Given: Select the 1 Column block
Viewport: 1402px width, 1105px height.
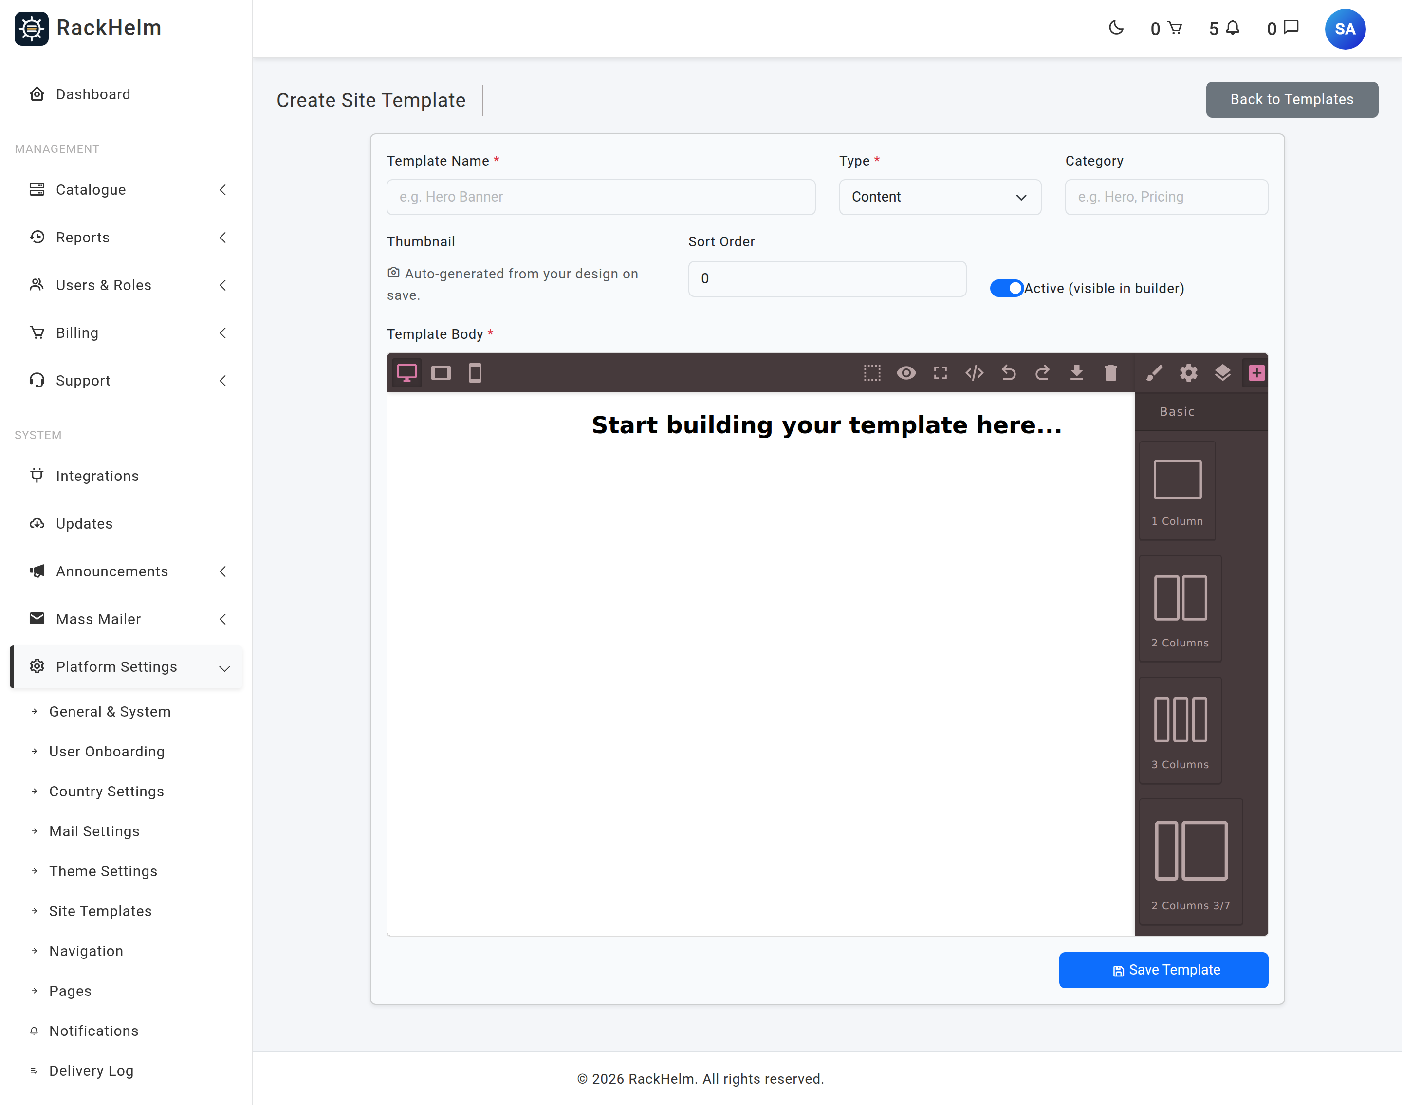Looking at the screenshot, I should point(1178,491).
